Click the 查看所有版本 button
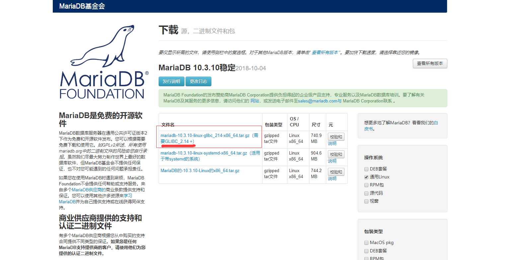This screenshot has height=260, width=529. (430, 63)
